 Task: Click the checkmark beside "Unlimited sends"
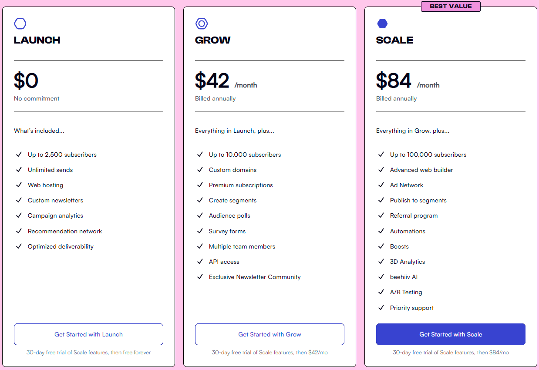pyautogui.click(x=19, y=170)
